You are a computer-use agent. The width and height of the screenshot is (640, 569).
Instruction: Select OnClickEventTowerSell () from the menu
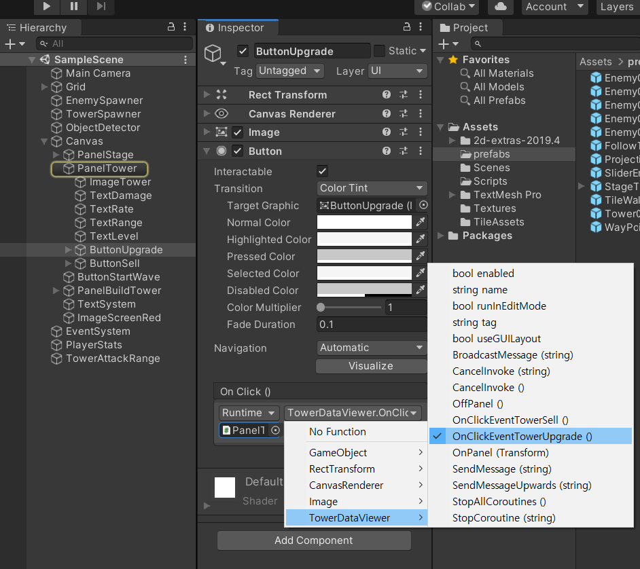(x=510, y=420)
